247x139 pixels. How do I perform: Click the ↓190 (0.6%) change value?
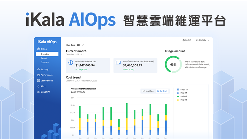pyautogui.click(x=129, y=69)
